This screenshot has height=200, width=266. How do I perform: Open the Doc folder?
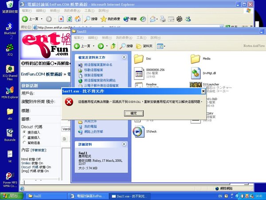tap(142, 59)
